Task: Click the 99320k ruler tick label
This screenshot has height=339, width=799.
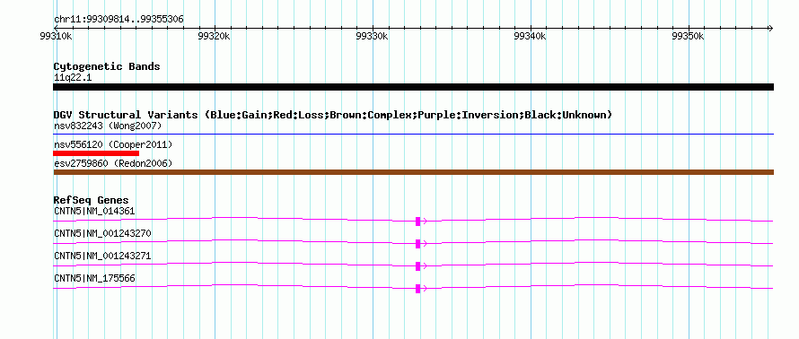Action: click(214, 36)
